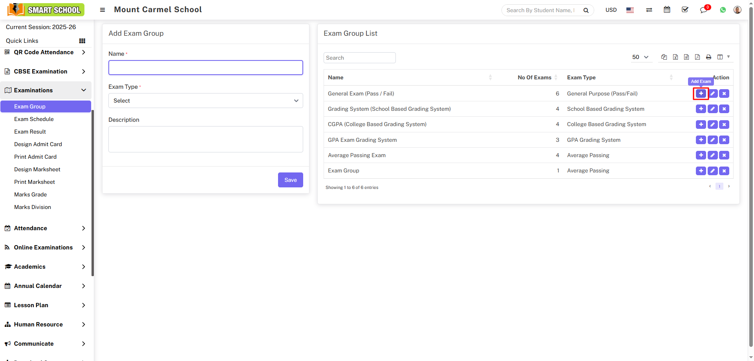The image size is (754, 361).
Task: Print the exam group list
Action: [708, 57]
